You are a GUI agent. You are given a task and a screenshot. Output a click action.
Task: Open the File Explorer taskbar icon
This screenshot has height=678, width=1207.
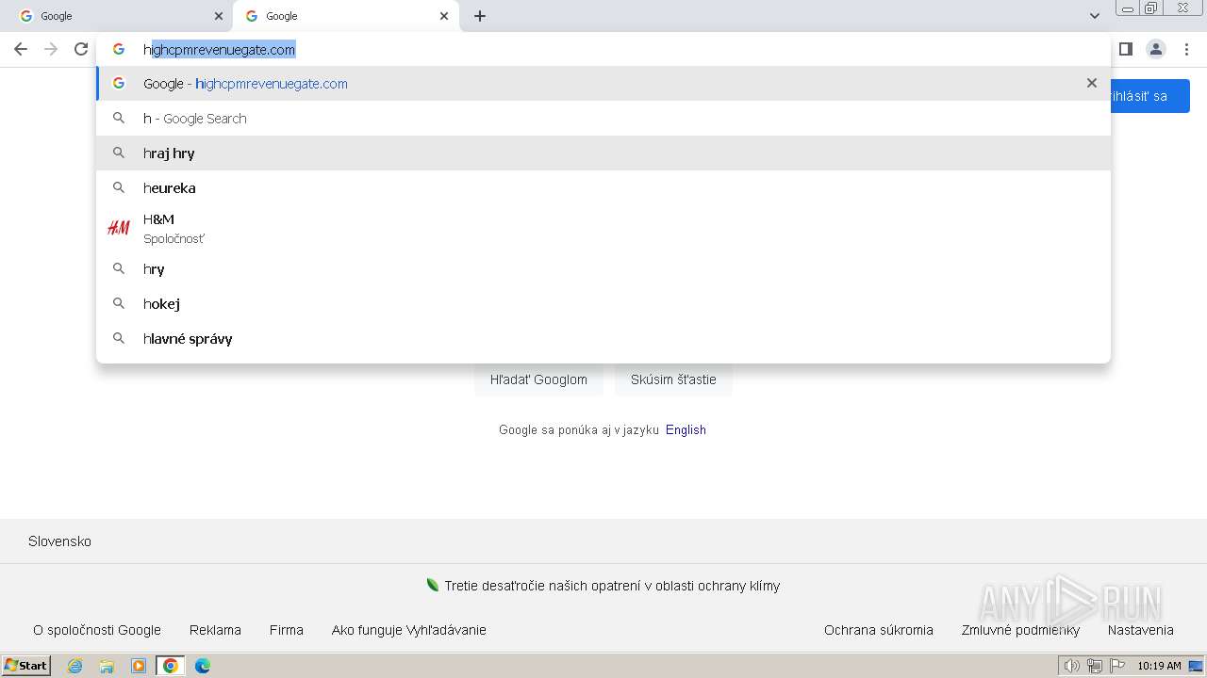click(107, 666)
